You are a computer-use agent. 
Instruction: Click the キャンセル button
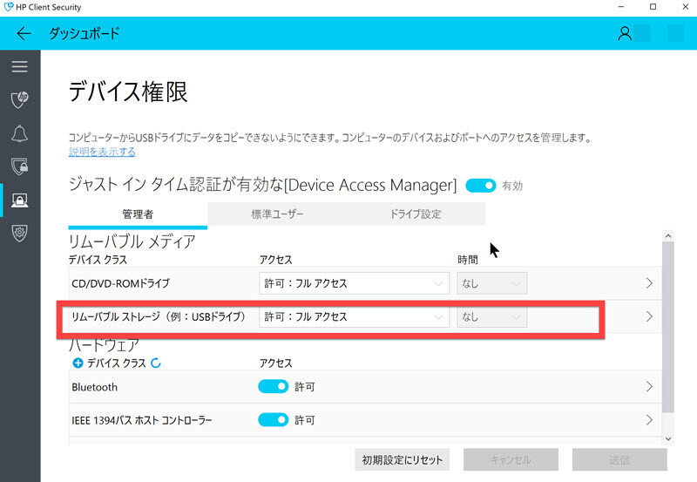point(511,459)
